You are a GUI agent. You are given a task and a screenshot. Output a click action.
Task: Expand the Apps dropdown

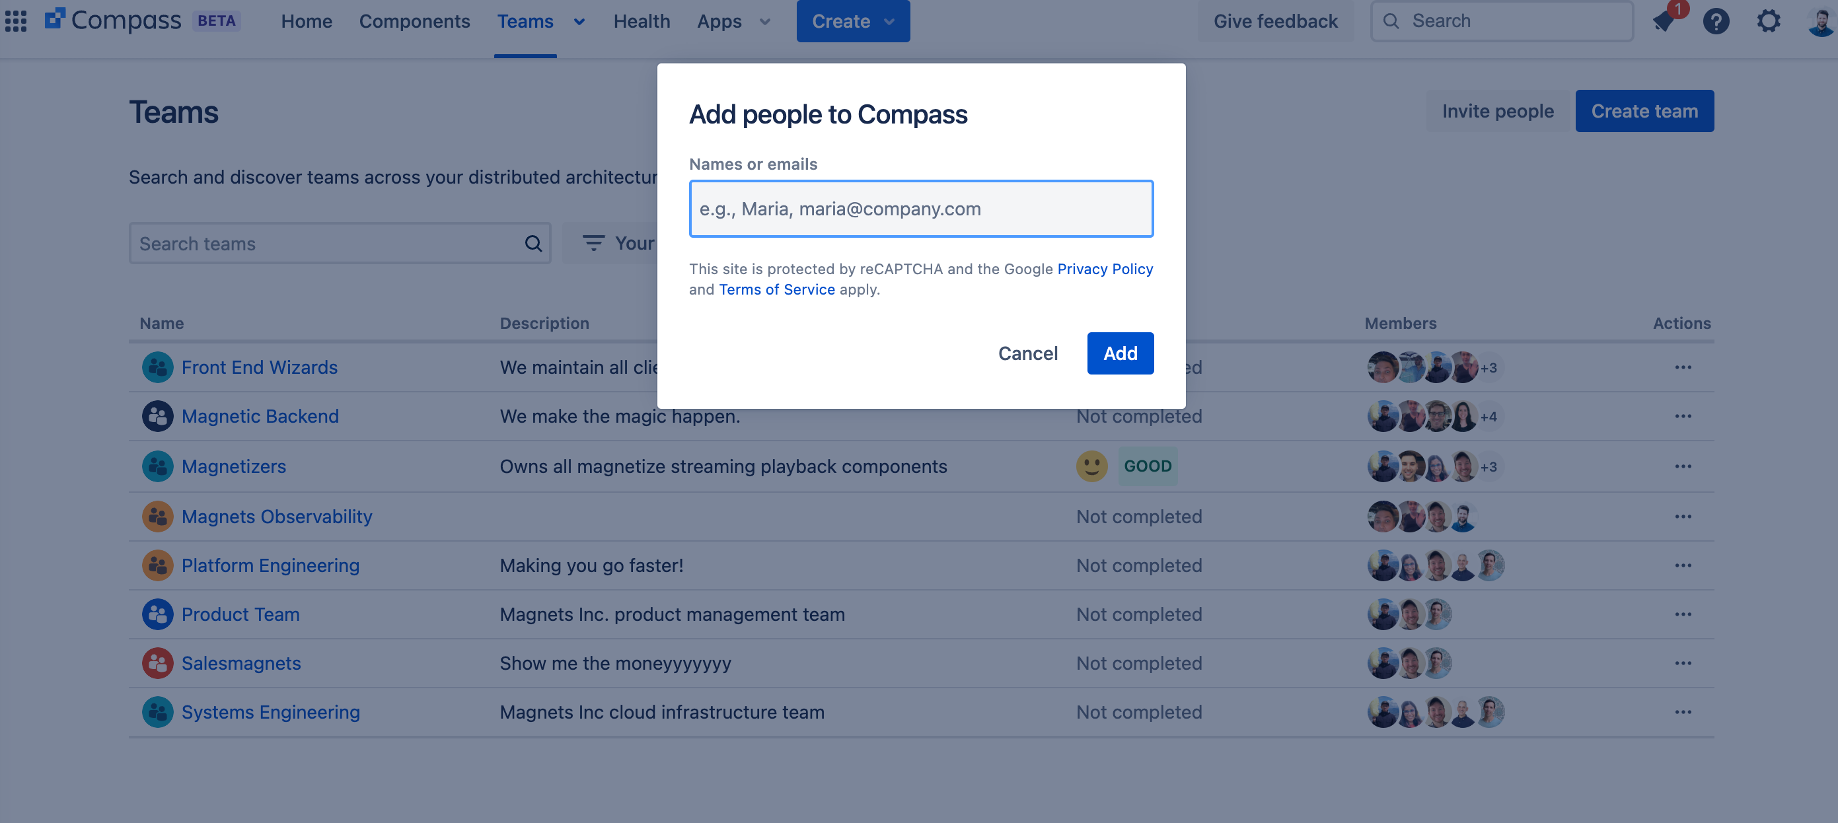click(764, 21)
